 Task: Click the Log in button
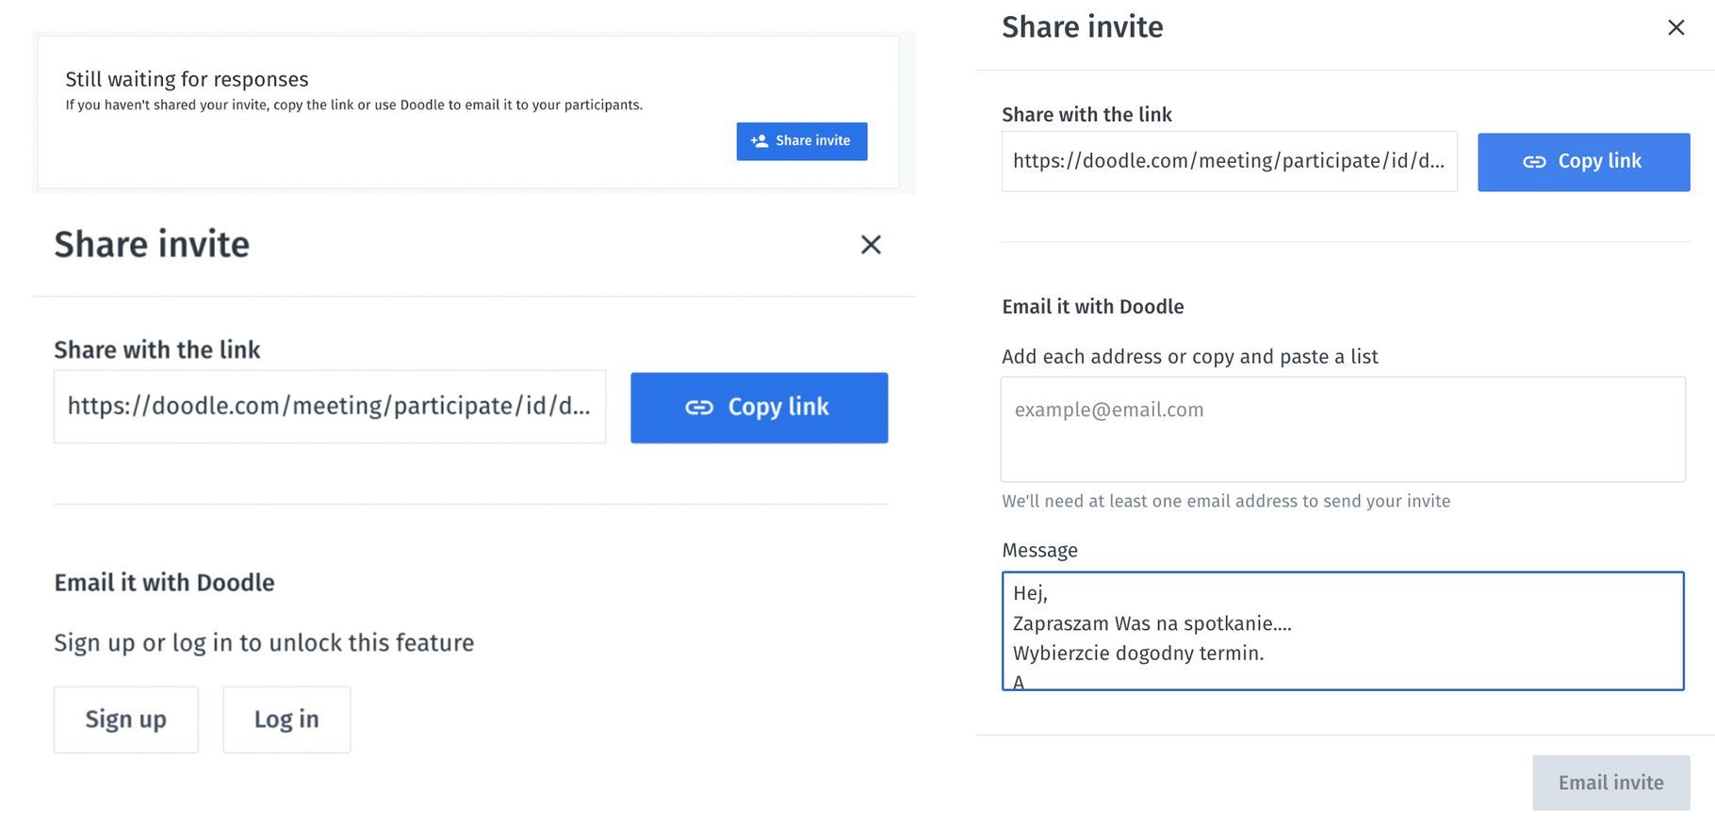click(286, 719)
